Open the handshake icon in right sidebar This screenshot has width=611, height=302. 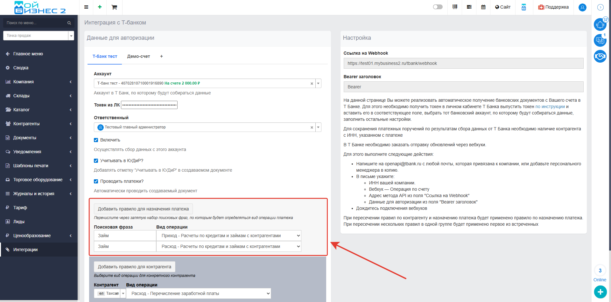click(x=600, y=56)
